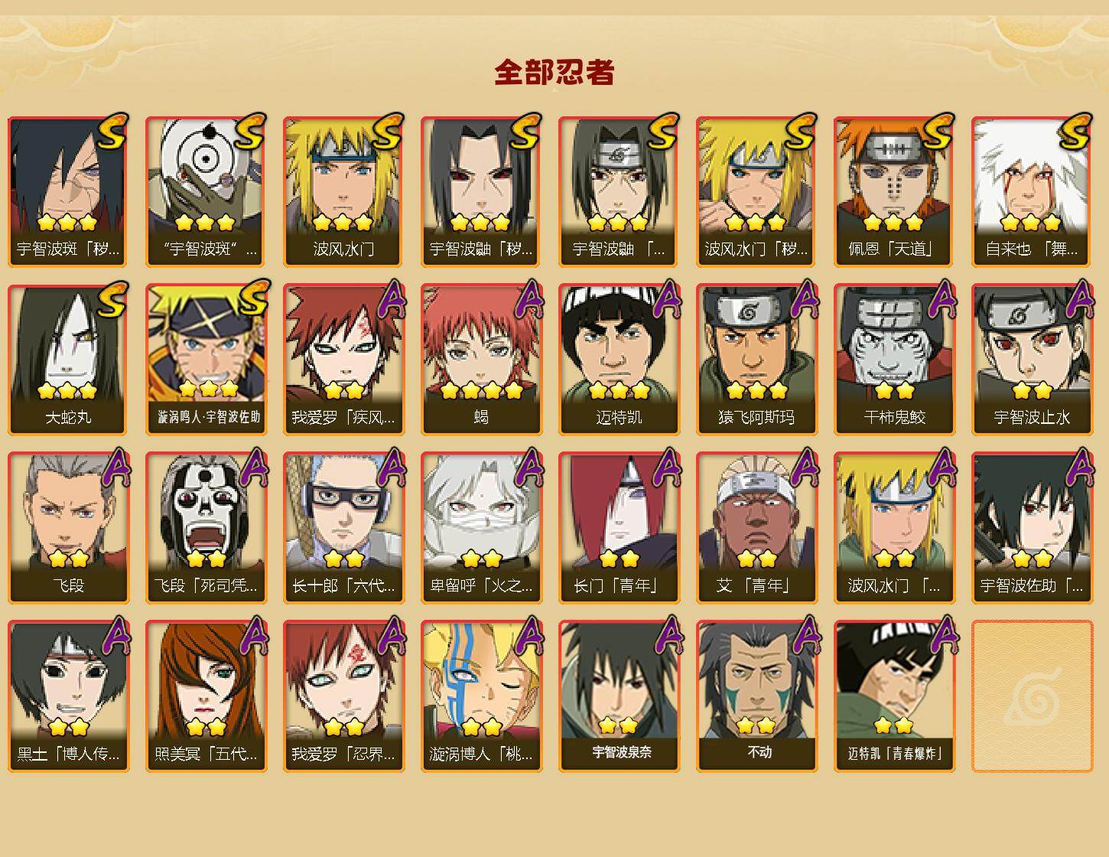Open the 猿飞阿斯玛 ninja card
1109x857 pixels.
click(757, 360)
